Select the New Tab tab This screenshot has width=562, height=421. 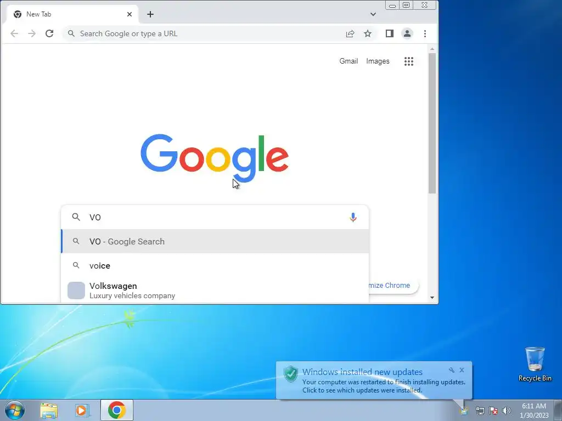click(x=72, y=14)
